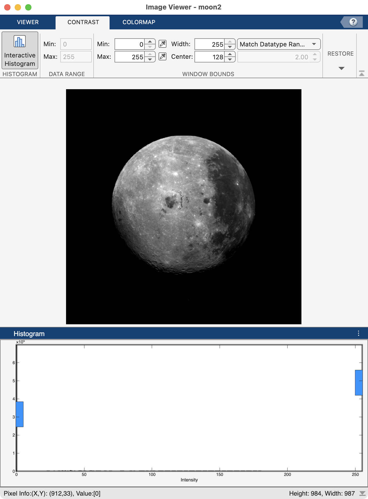Decrease Width with down arrow
Viewport: 368px width, 499px height.
tap(230, 47)
